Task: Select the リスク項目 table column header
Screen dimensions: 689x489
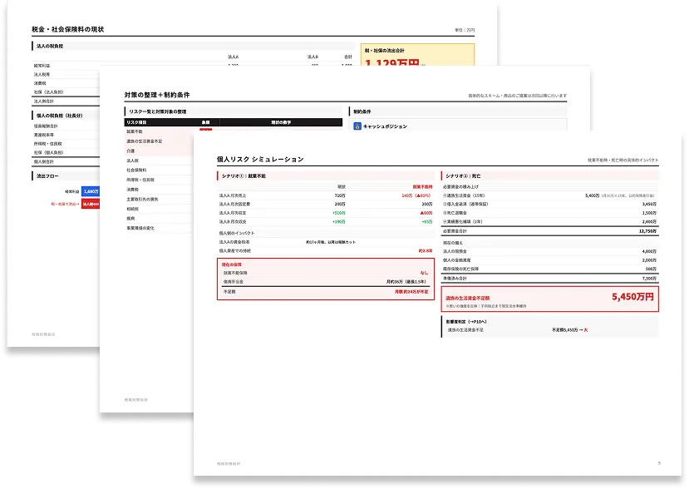Action: [138, 122]
